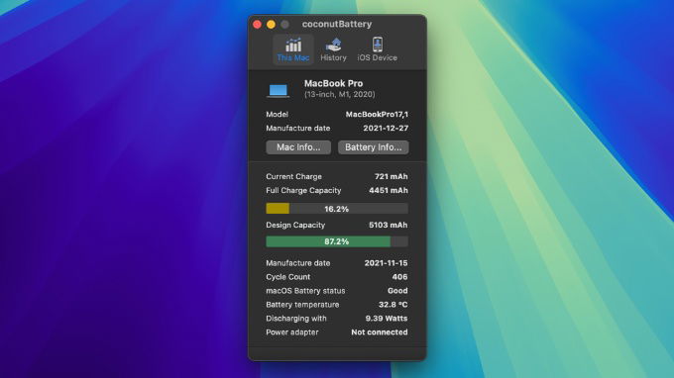Click the Battery temperature 32.8 °C reading
Image resolution: width=674 pixels, height=378 pixels.
point(393,304)
